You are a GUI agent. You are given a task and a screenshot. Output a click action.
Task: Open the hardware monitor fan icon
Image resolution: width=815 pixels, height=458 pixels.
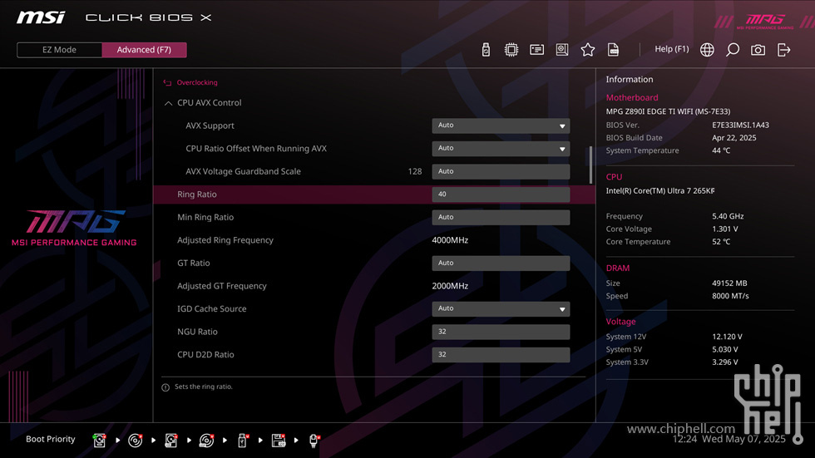(562, 50)
